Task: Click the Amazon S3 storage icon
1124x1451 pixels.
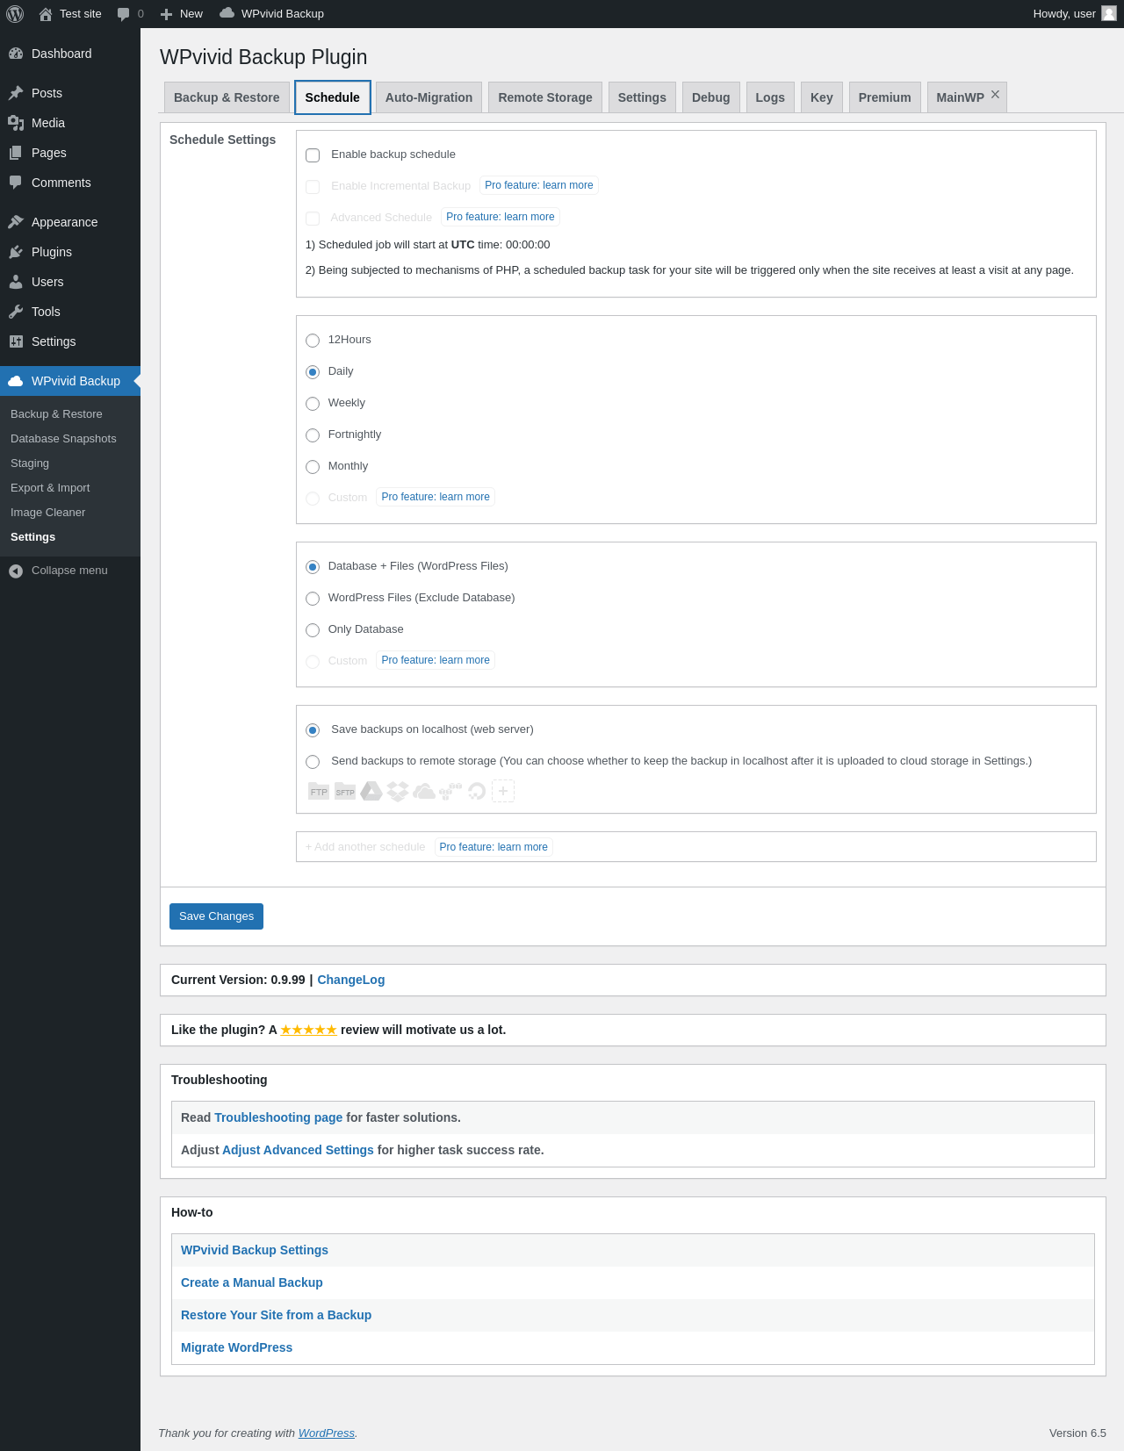Action: pos(450,792)
